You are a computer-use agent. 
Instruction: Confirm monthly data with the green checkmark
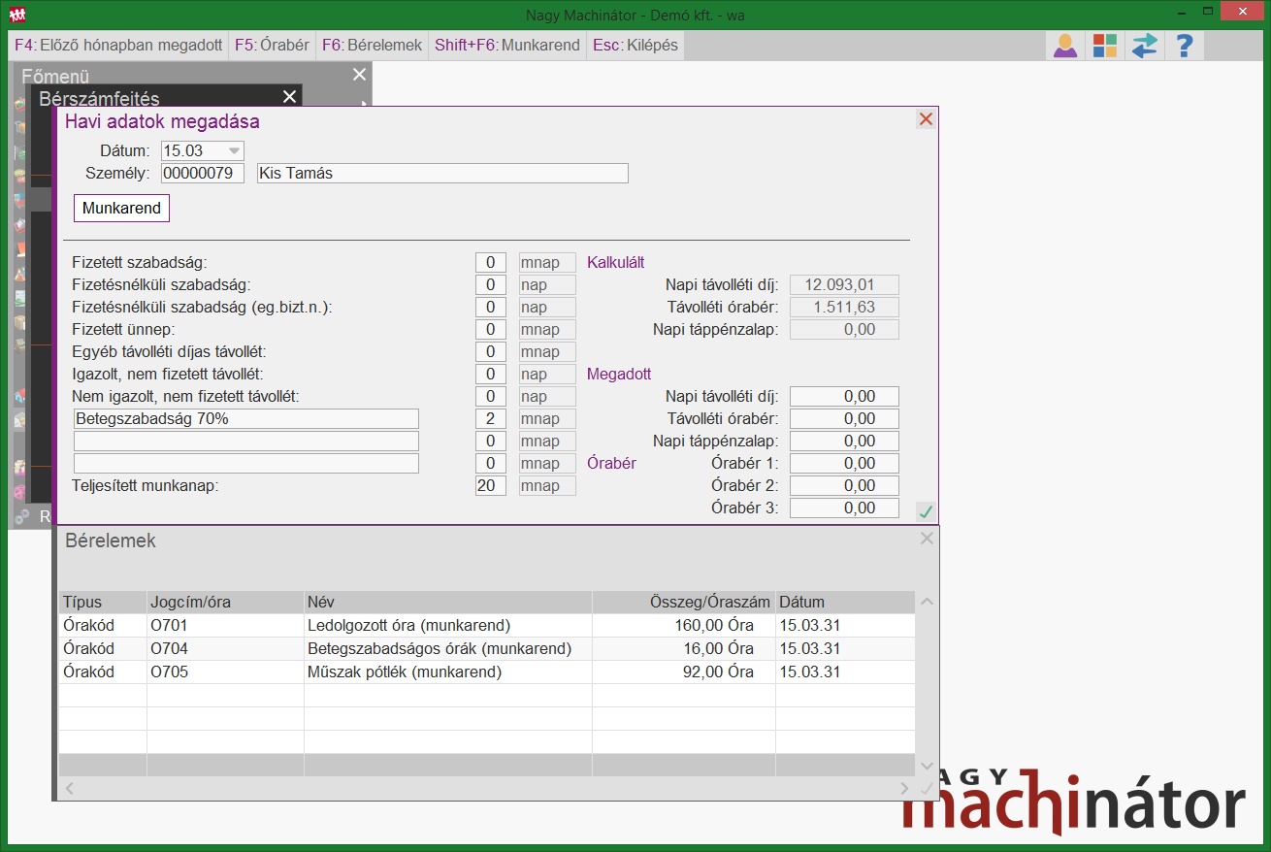coord(926,511)
